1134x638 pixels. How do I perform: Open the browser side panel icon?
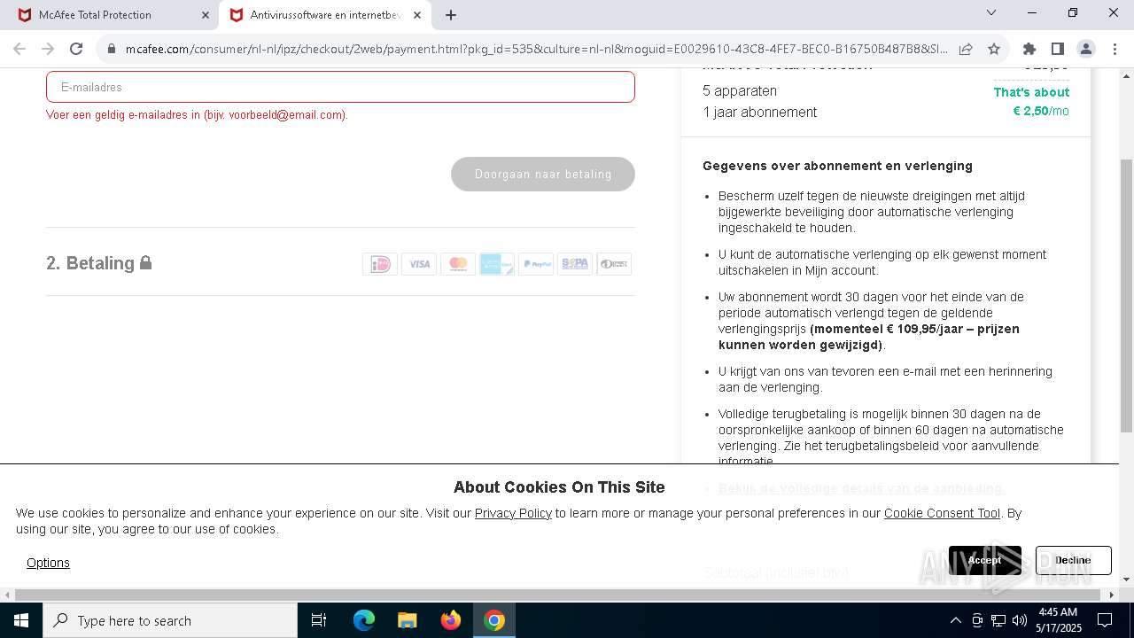[x=1057, y=49]
